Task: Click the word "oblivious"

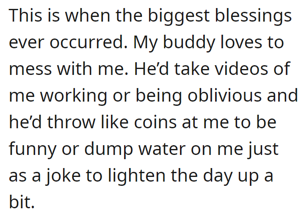Action: click(224, 95)
